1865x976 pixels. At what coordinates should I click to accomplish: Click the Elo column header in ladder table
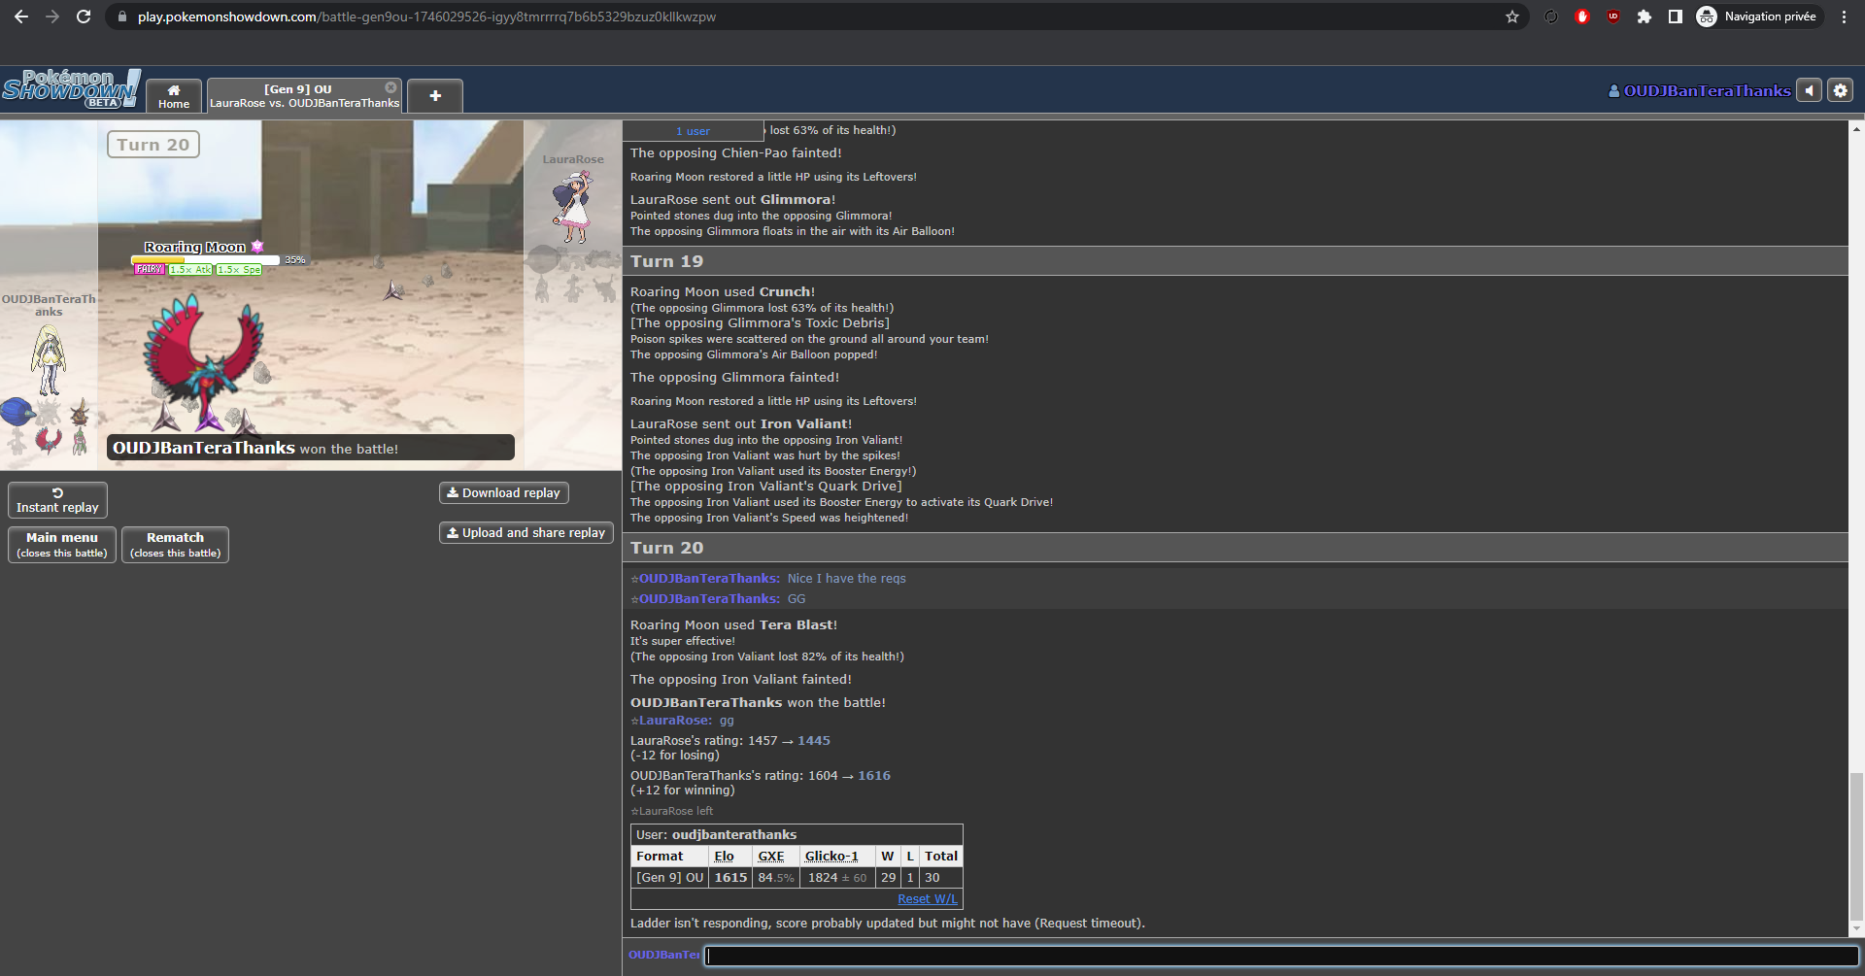coord(724,857)
